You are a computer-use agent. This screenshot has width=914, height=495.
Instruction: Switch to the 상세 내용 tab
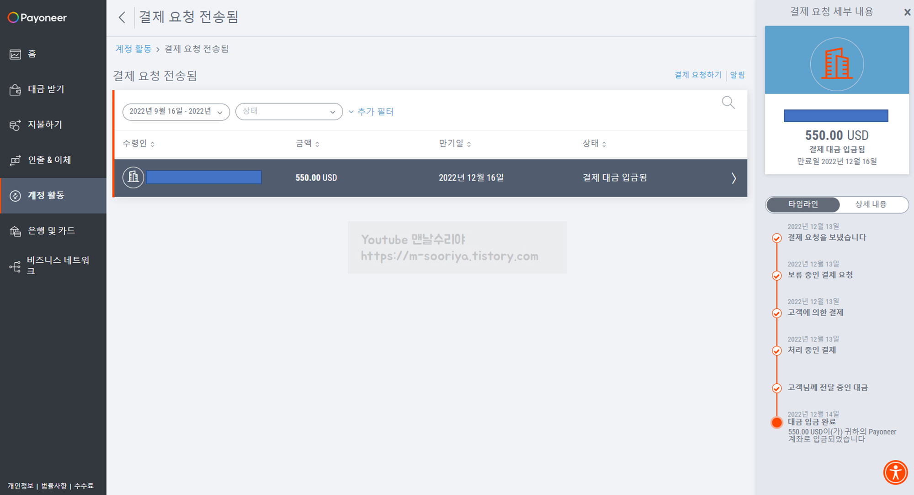(871, 204)
